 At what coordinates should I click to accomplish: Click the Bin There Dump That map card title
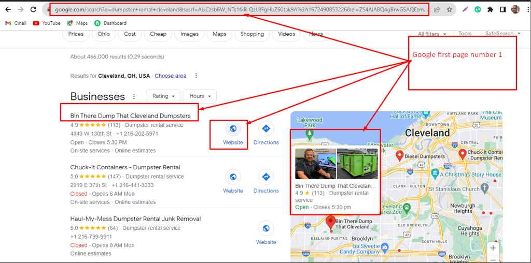(336, 186)
